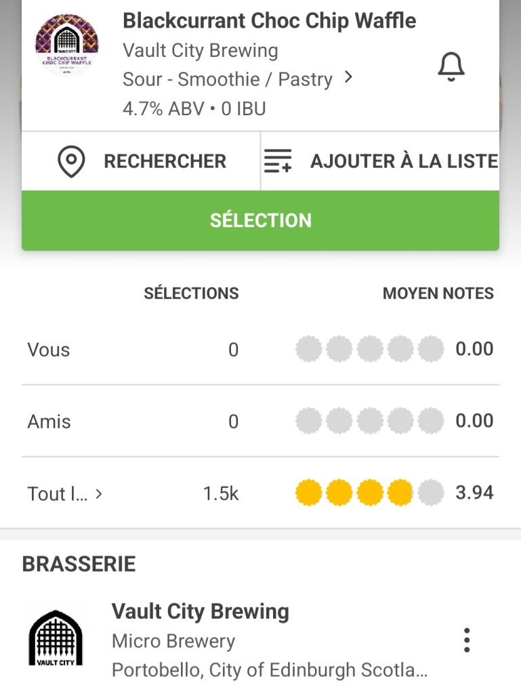This screenshot has width=521, height=694.
Task: Select the Vous row
Action: (x=49, y=350)
